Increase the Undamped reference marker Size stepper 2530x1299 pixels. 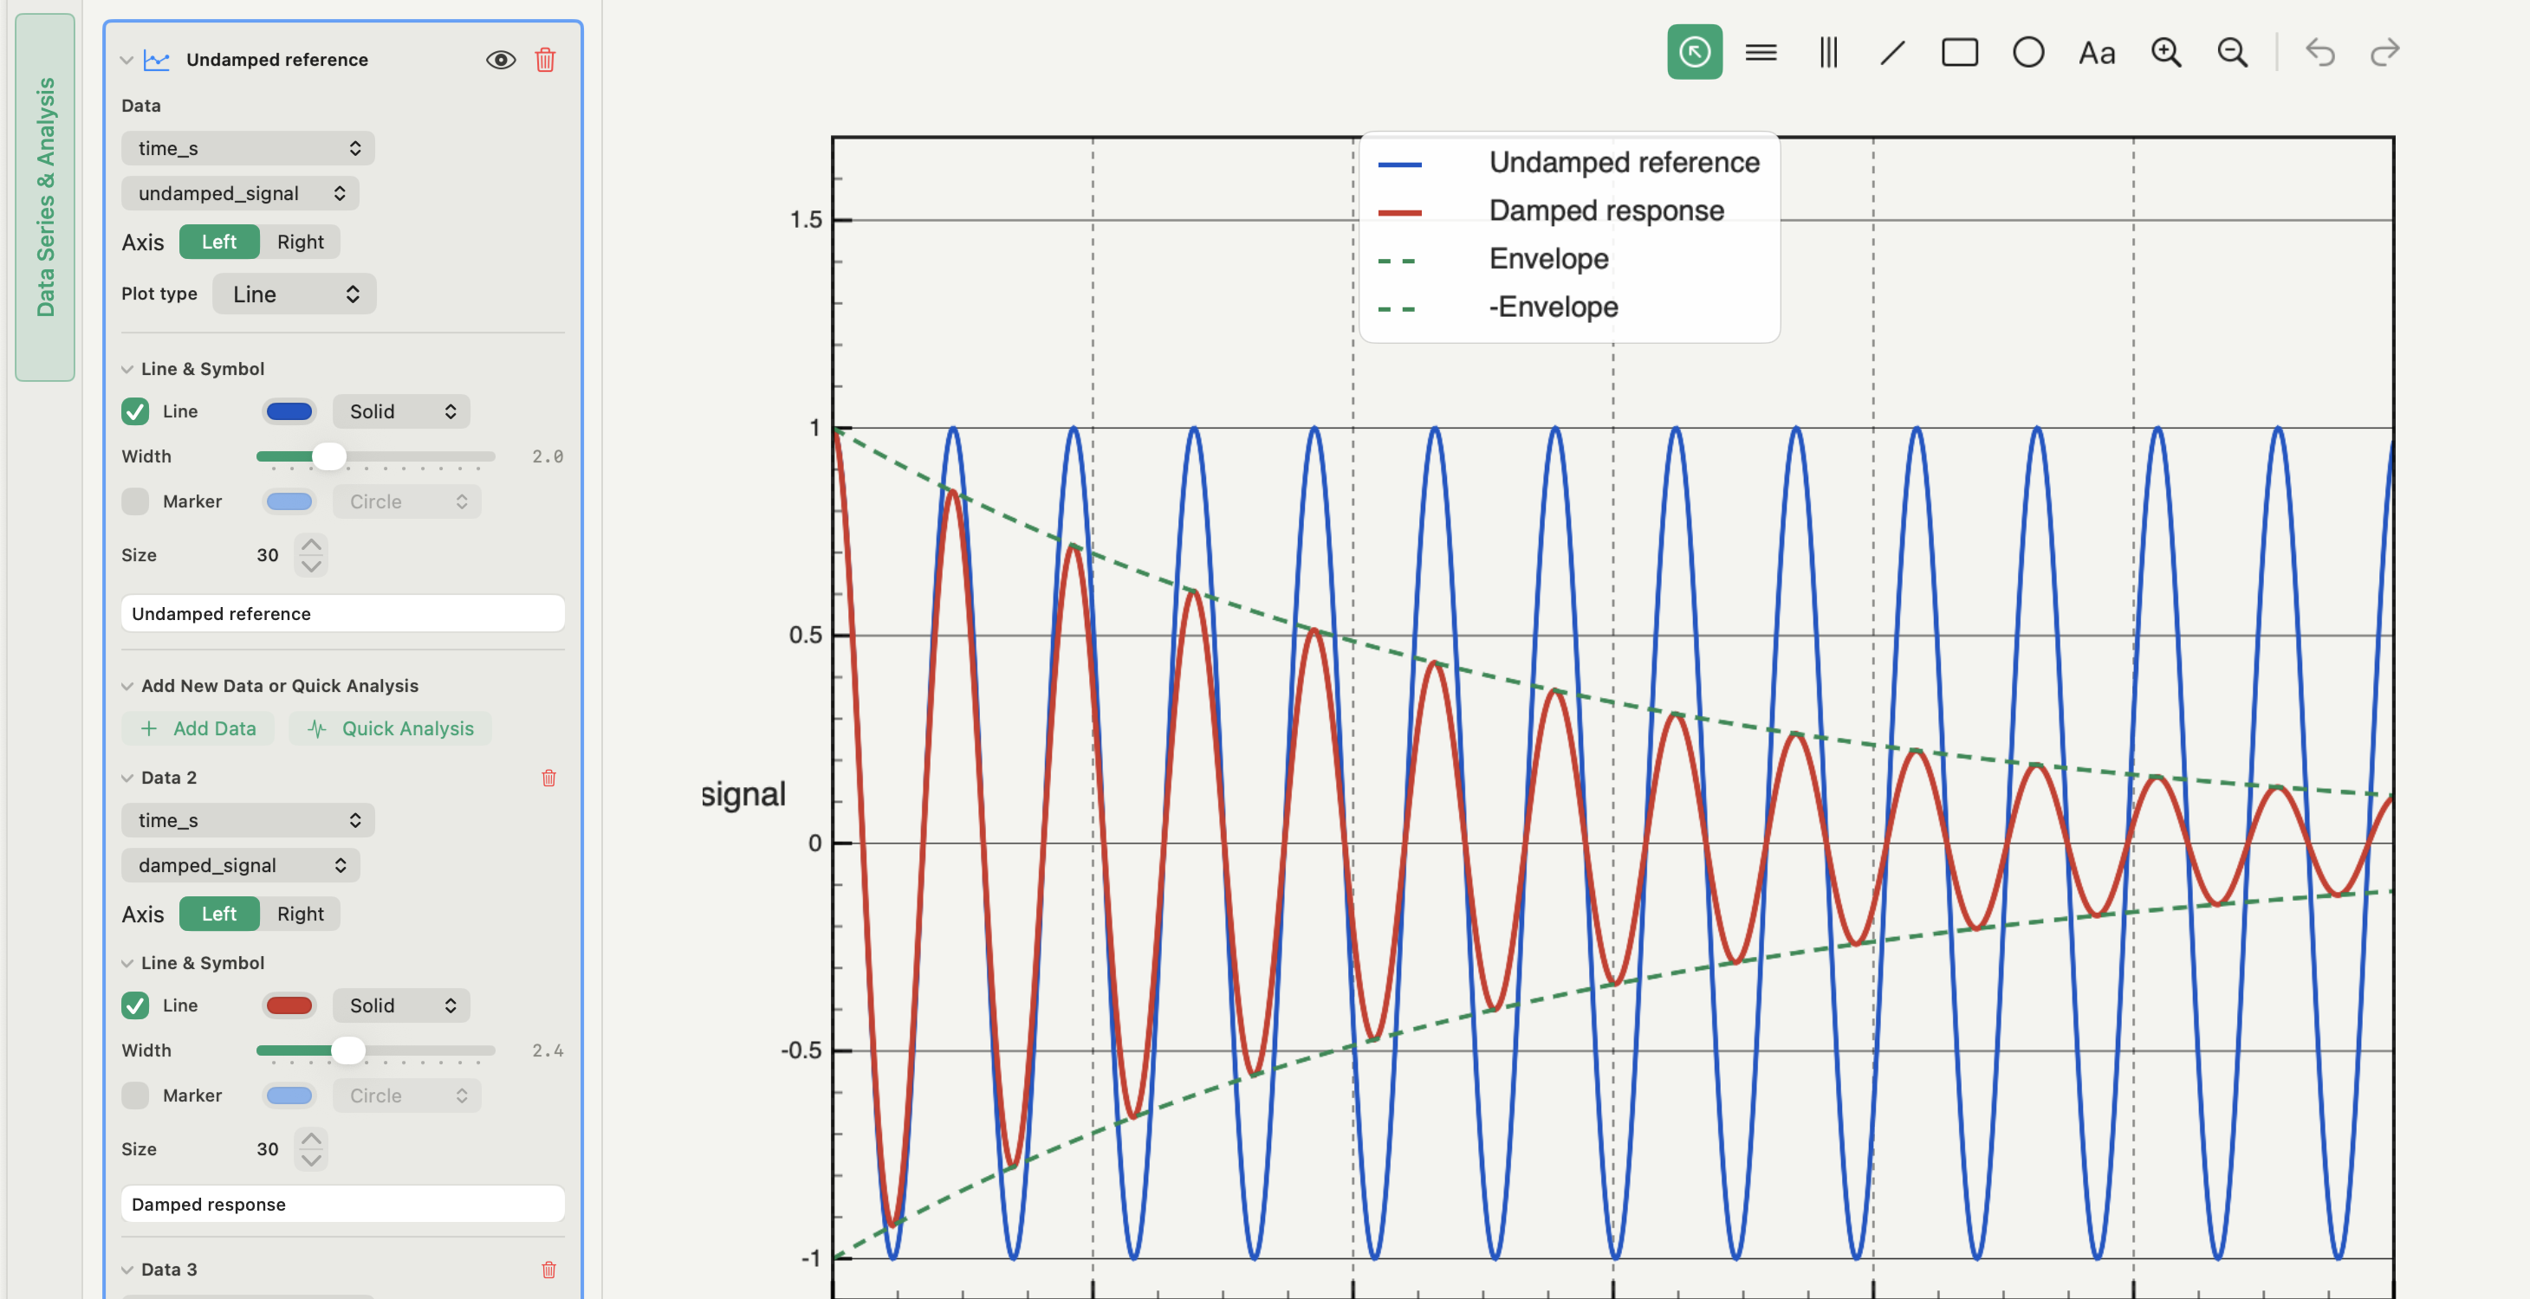point(311,544)
